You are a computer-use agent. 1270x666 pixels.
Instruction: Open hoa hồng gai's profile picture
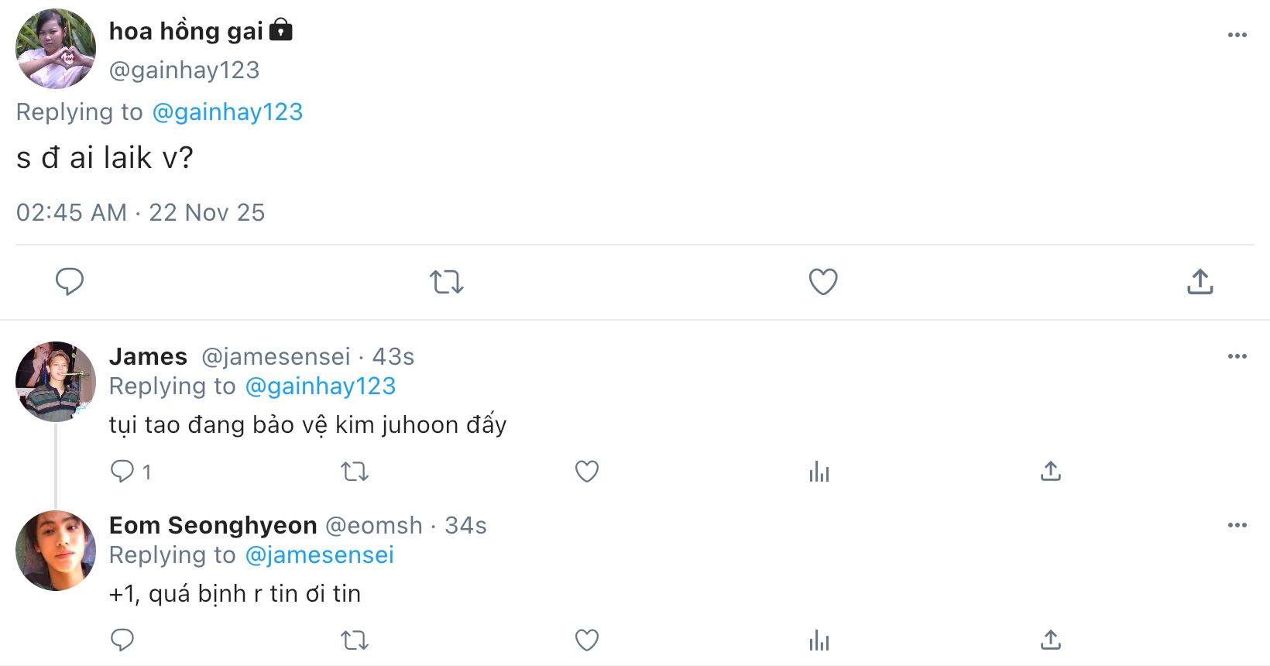[x=56, y=49]
